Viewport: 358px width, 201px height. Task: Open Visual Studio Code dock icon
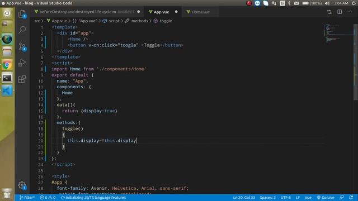(x=7, y=91)
